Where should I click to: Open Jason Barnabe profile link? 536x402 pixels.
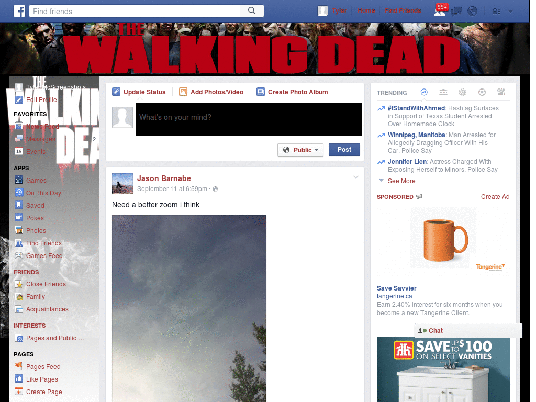click(x=164, y=178)
